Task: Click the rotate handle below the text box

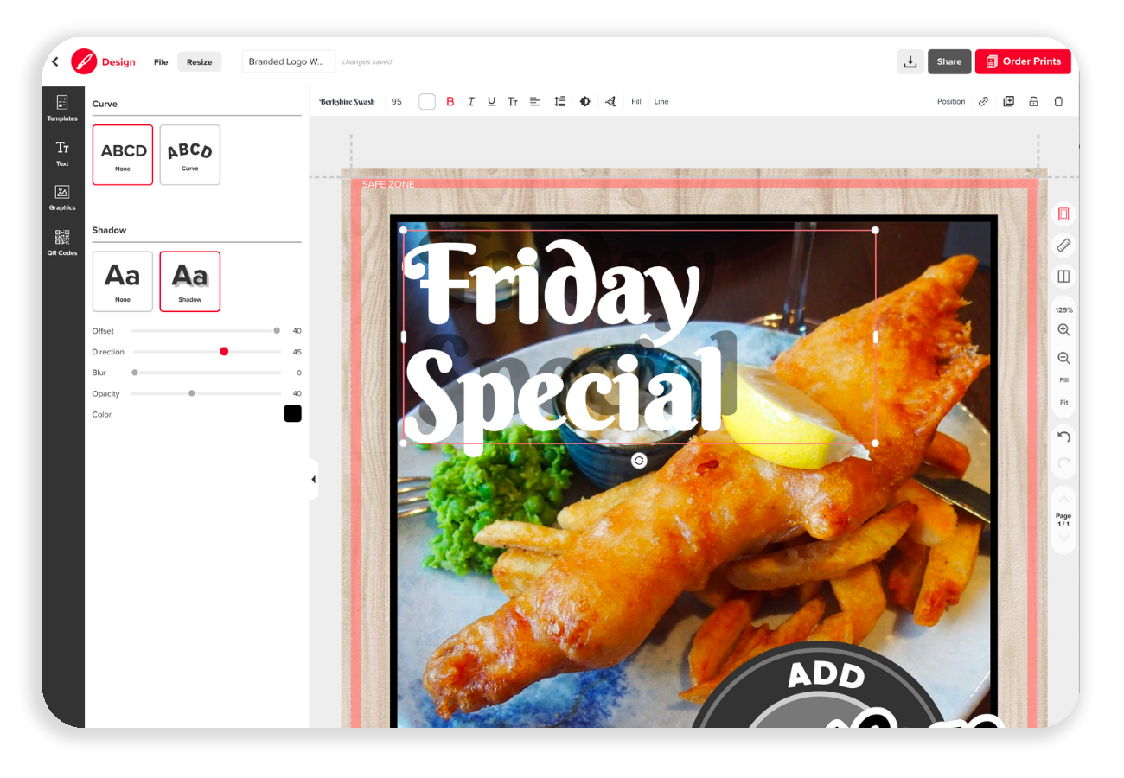Action: tap(639, 461)
